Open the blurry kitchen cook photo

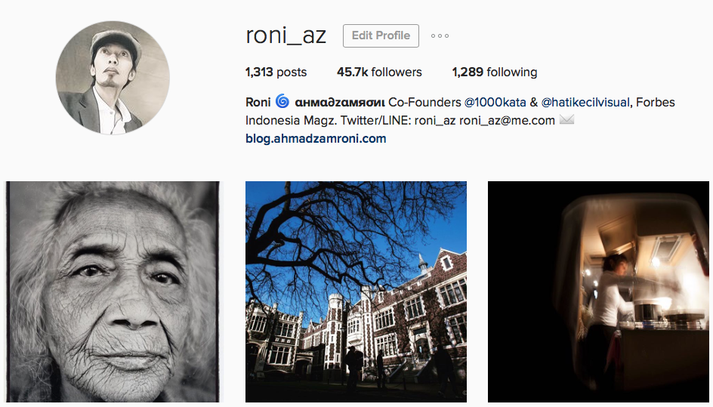(x=598, y=291)
